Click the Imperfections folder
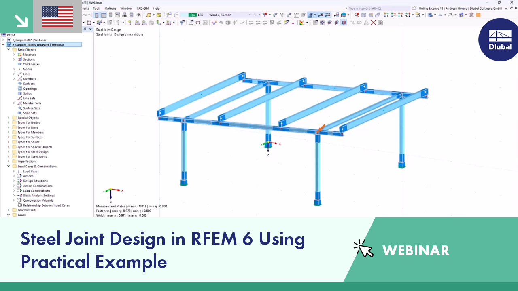The height and width of the screenshot is (291, 518). (27, 161)
